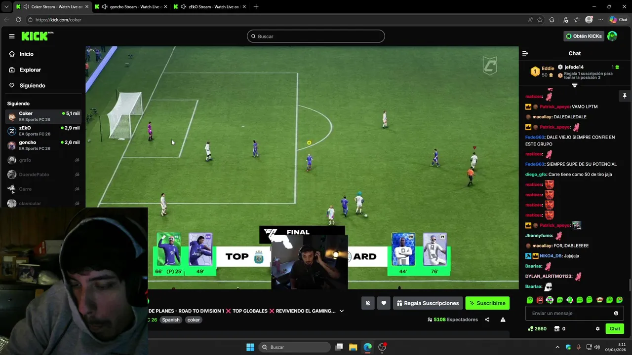Expand the gift leaderboard down arrow
The image size is (632, 355).
574,85
